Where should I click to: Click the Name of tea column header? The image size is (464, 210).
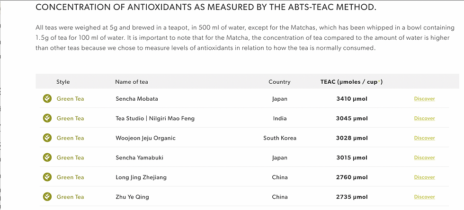[132, 82]
